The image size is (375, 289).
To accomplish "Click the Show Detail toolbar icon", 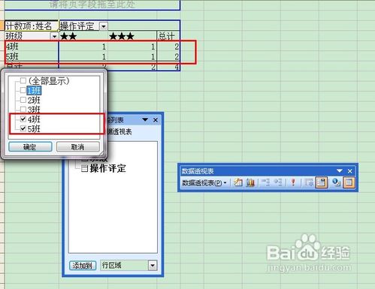I will [278, 182].
